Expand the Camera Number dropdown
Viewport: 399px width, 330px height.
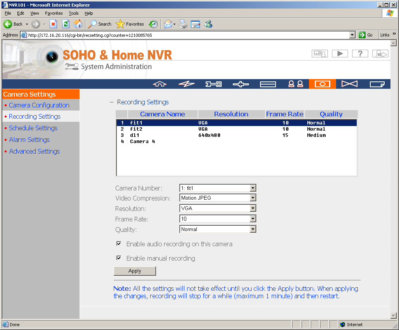[x=253, y=188]
